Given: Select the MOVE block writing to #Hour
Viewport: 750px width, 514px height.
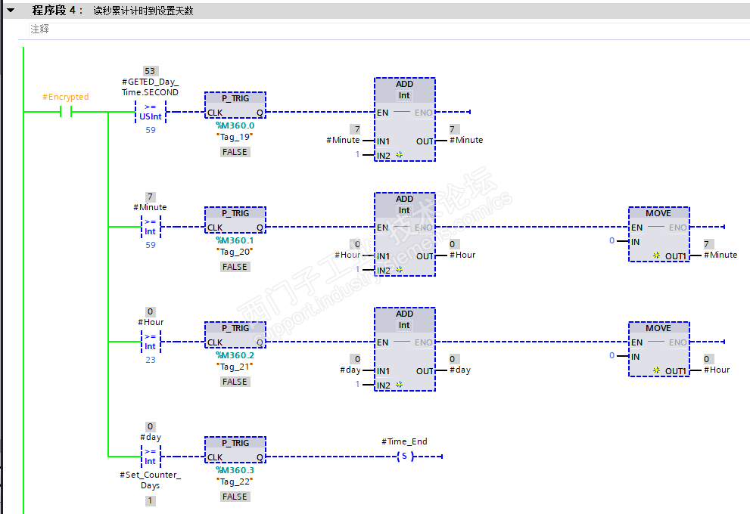Looking at the screenshot, I should tap(658, 349).
